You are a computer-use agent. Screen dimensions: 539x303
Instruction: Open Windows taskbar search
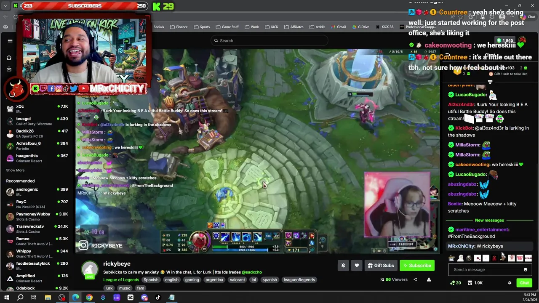point(20,298)
